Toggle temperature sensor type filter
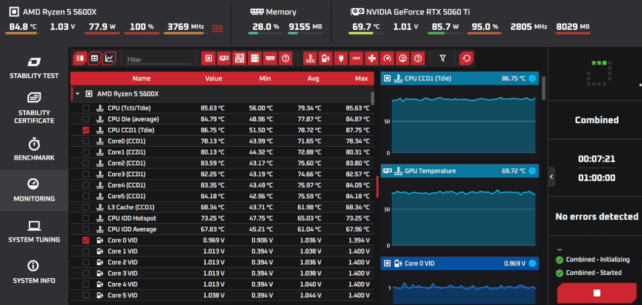This screenshot has width=642, height=305. pos(310,58)
